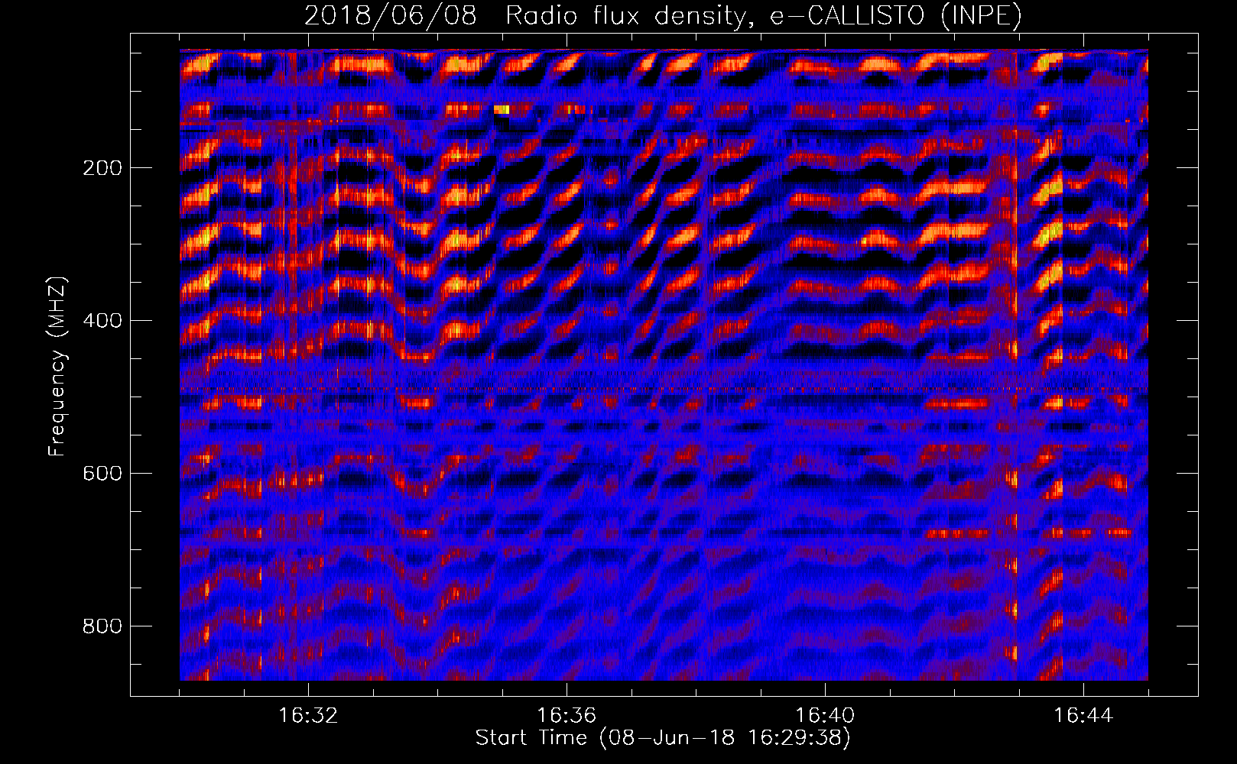Click the plot title "2018/06/08 Radio flux density, e-CALLISTO (INPE)"
Screen dimensions: 1237x764
click(663, 15)
